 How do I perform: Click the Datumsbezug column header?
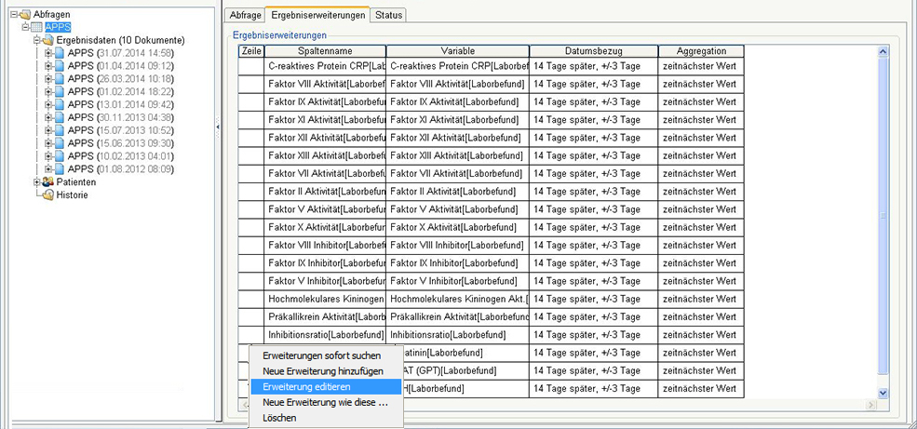[x=593, y=50]
